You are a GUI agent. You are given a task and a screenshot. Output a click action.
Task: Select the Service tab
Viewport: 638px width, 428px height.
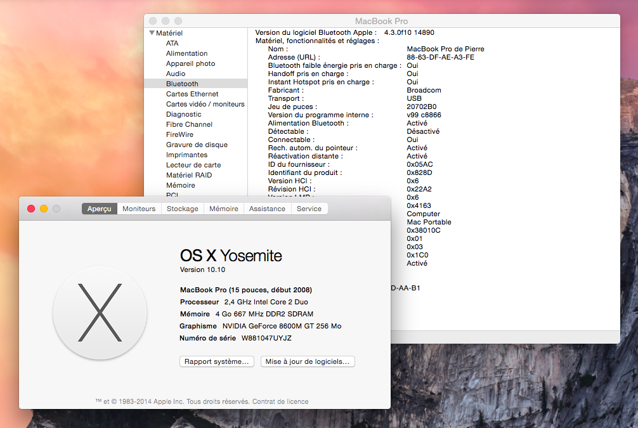pyautogui.click(x=309, y=209)
